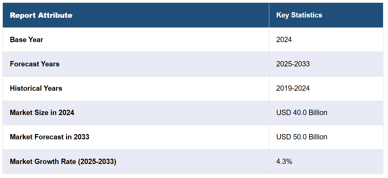Click the word 'Statistics' in the header
Viewport: 388px width, 178px height.
click(x=307, y=15)
